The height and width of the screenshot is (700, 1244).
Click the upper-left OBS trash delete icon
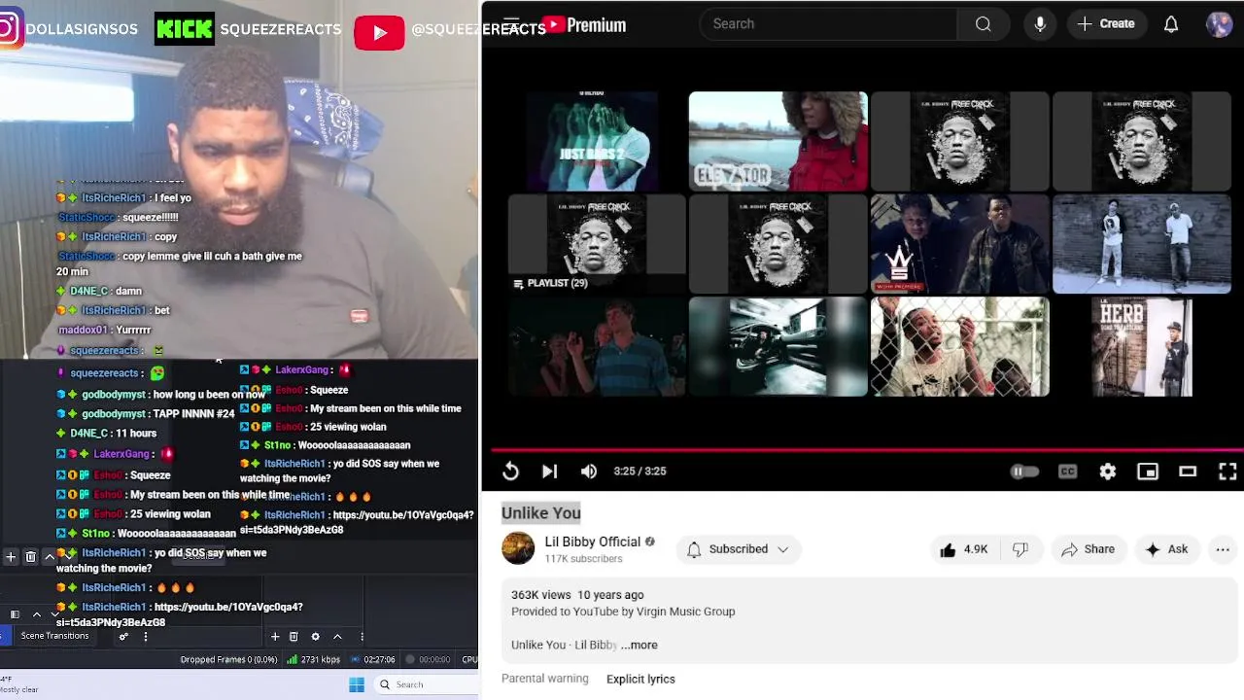coord(30,557)
